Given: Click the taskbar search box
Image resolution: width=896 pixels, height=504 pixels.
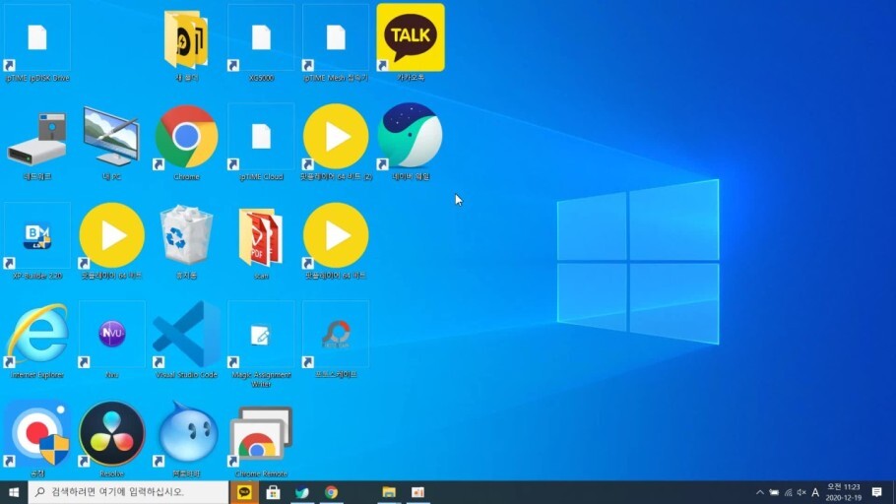Looking at the screenshot, I should point(128,492).
